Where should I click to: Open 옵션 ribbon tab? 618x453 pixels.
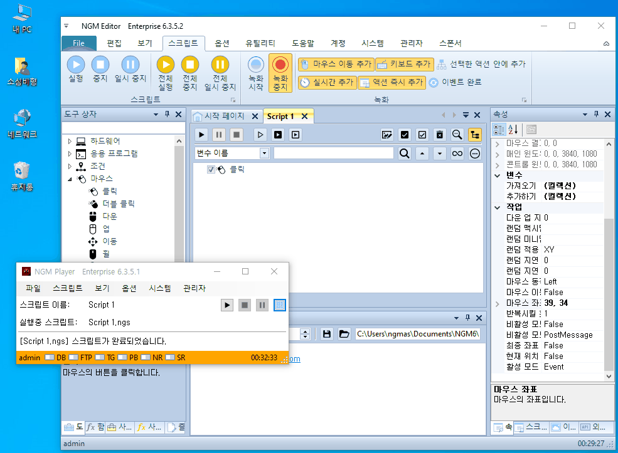point(222,43)
